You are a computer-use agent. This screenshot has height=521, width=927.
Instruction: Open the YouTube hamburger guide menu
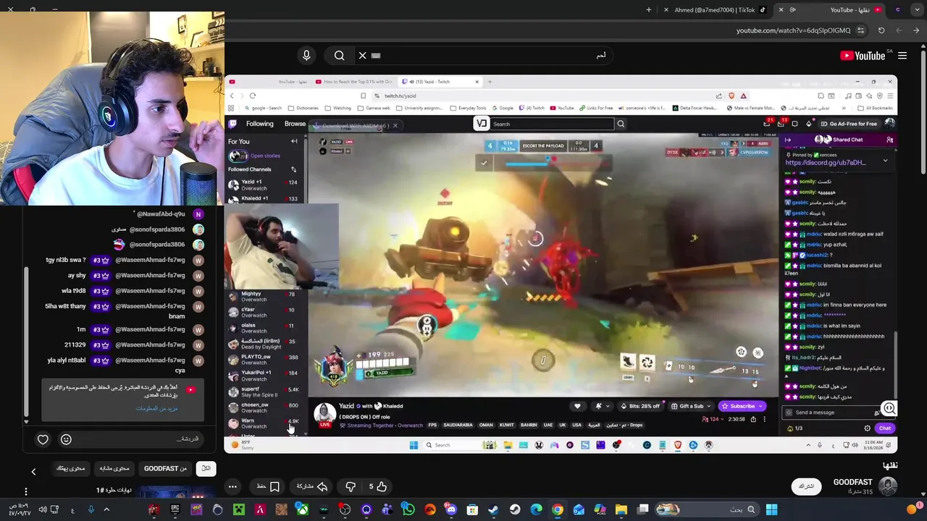coord(902,55)
